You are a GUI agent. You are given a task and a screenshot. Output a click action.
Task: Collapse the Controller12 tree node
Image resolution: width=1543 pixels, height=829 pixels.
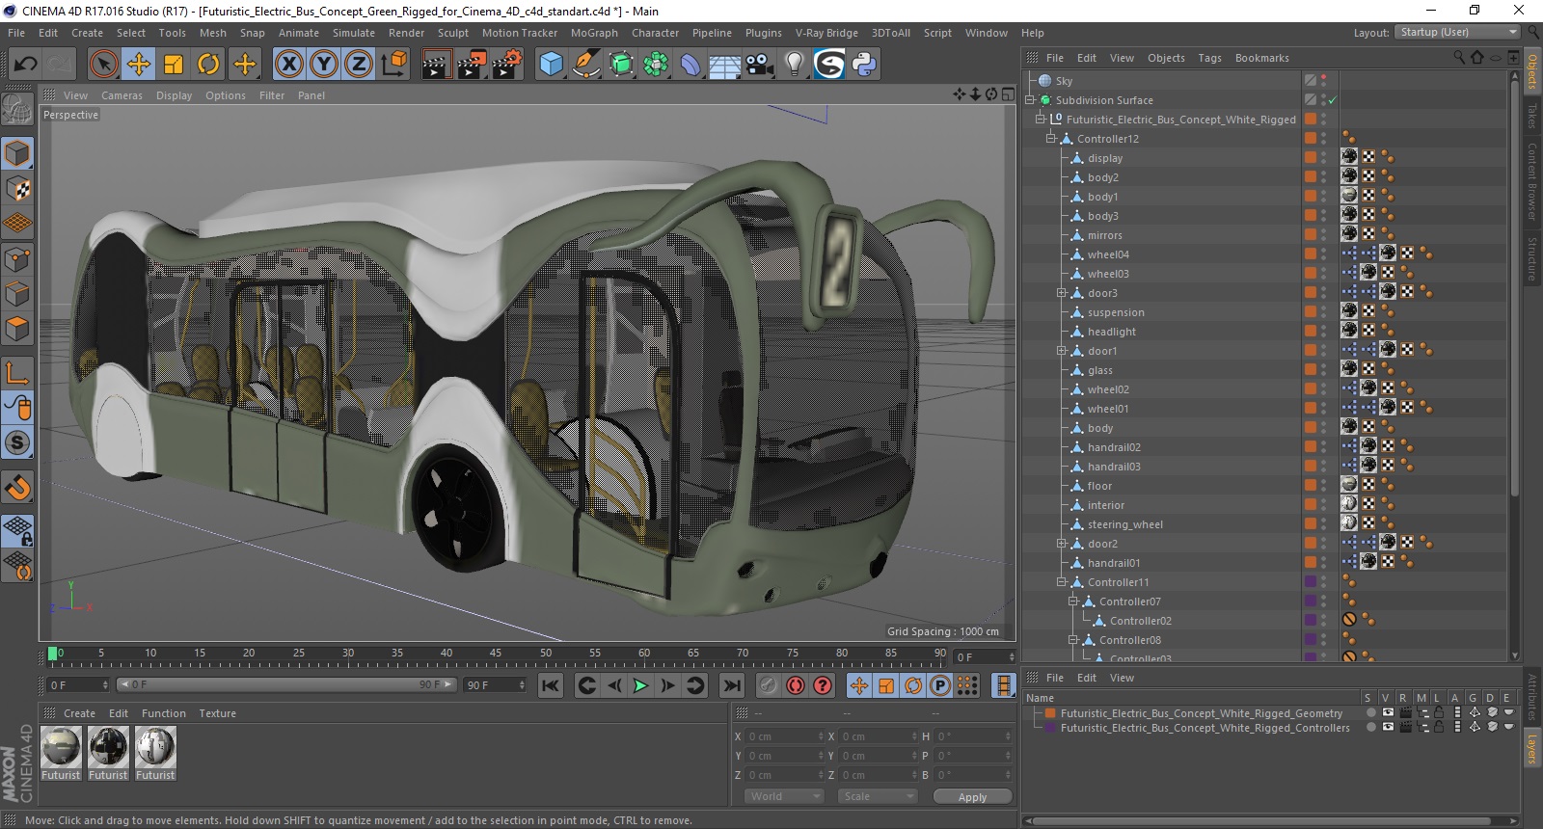click(x=1051, y=139)
